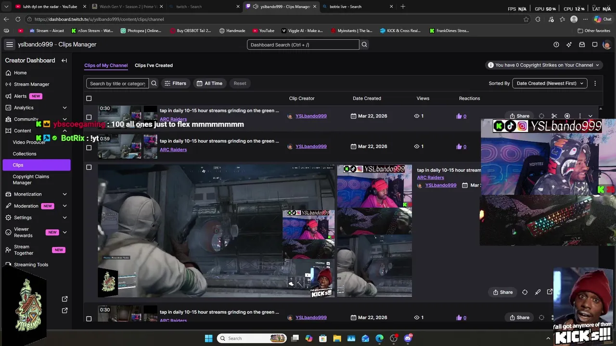Screen dimensions: 616x346
Task: Open the scissors edit clip icon in first row
Action: point(554,116)
